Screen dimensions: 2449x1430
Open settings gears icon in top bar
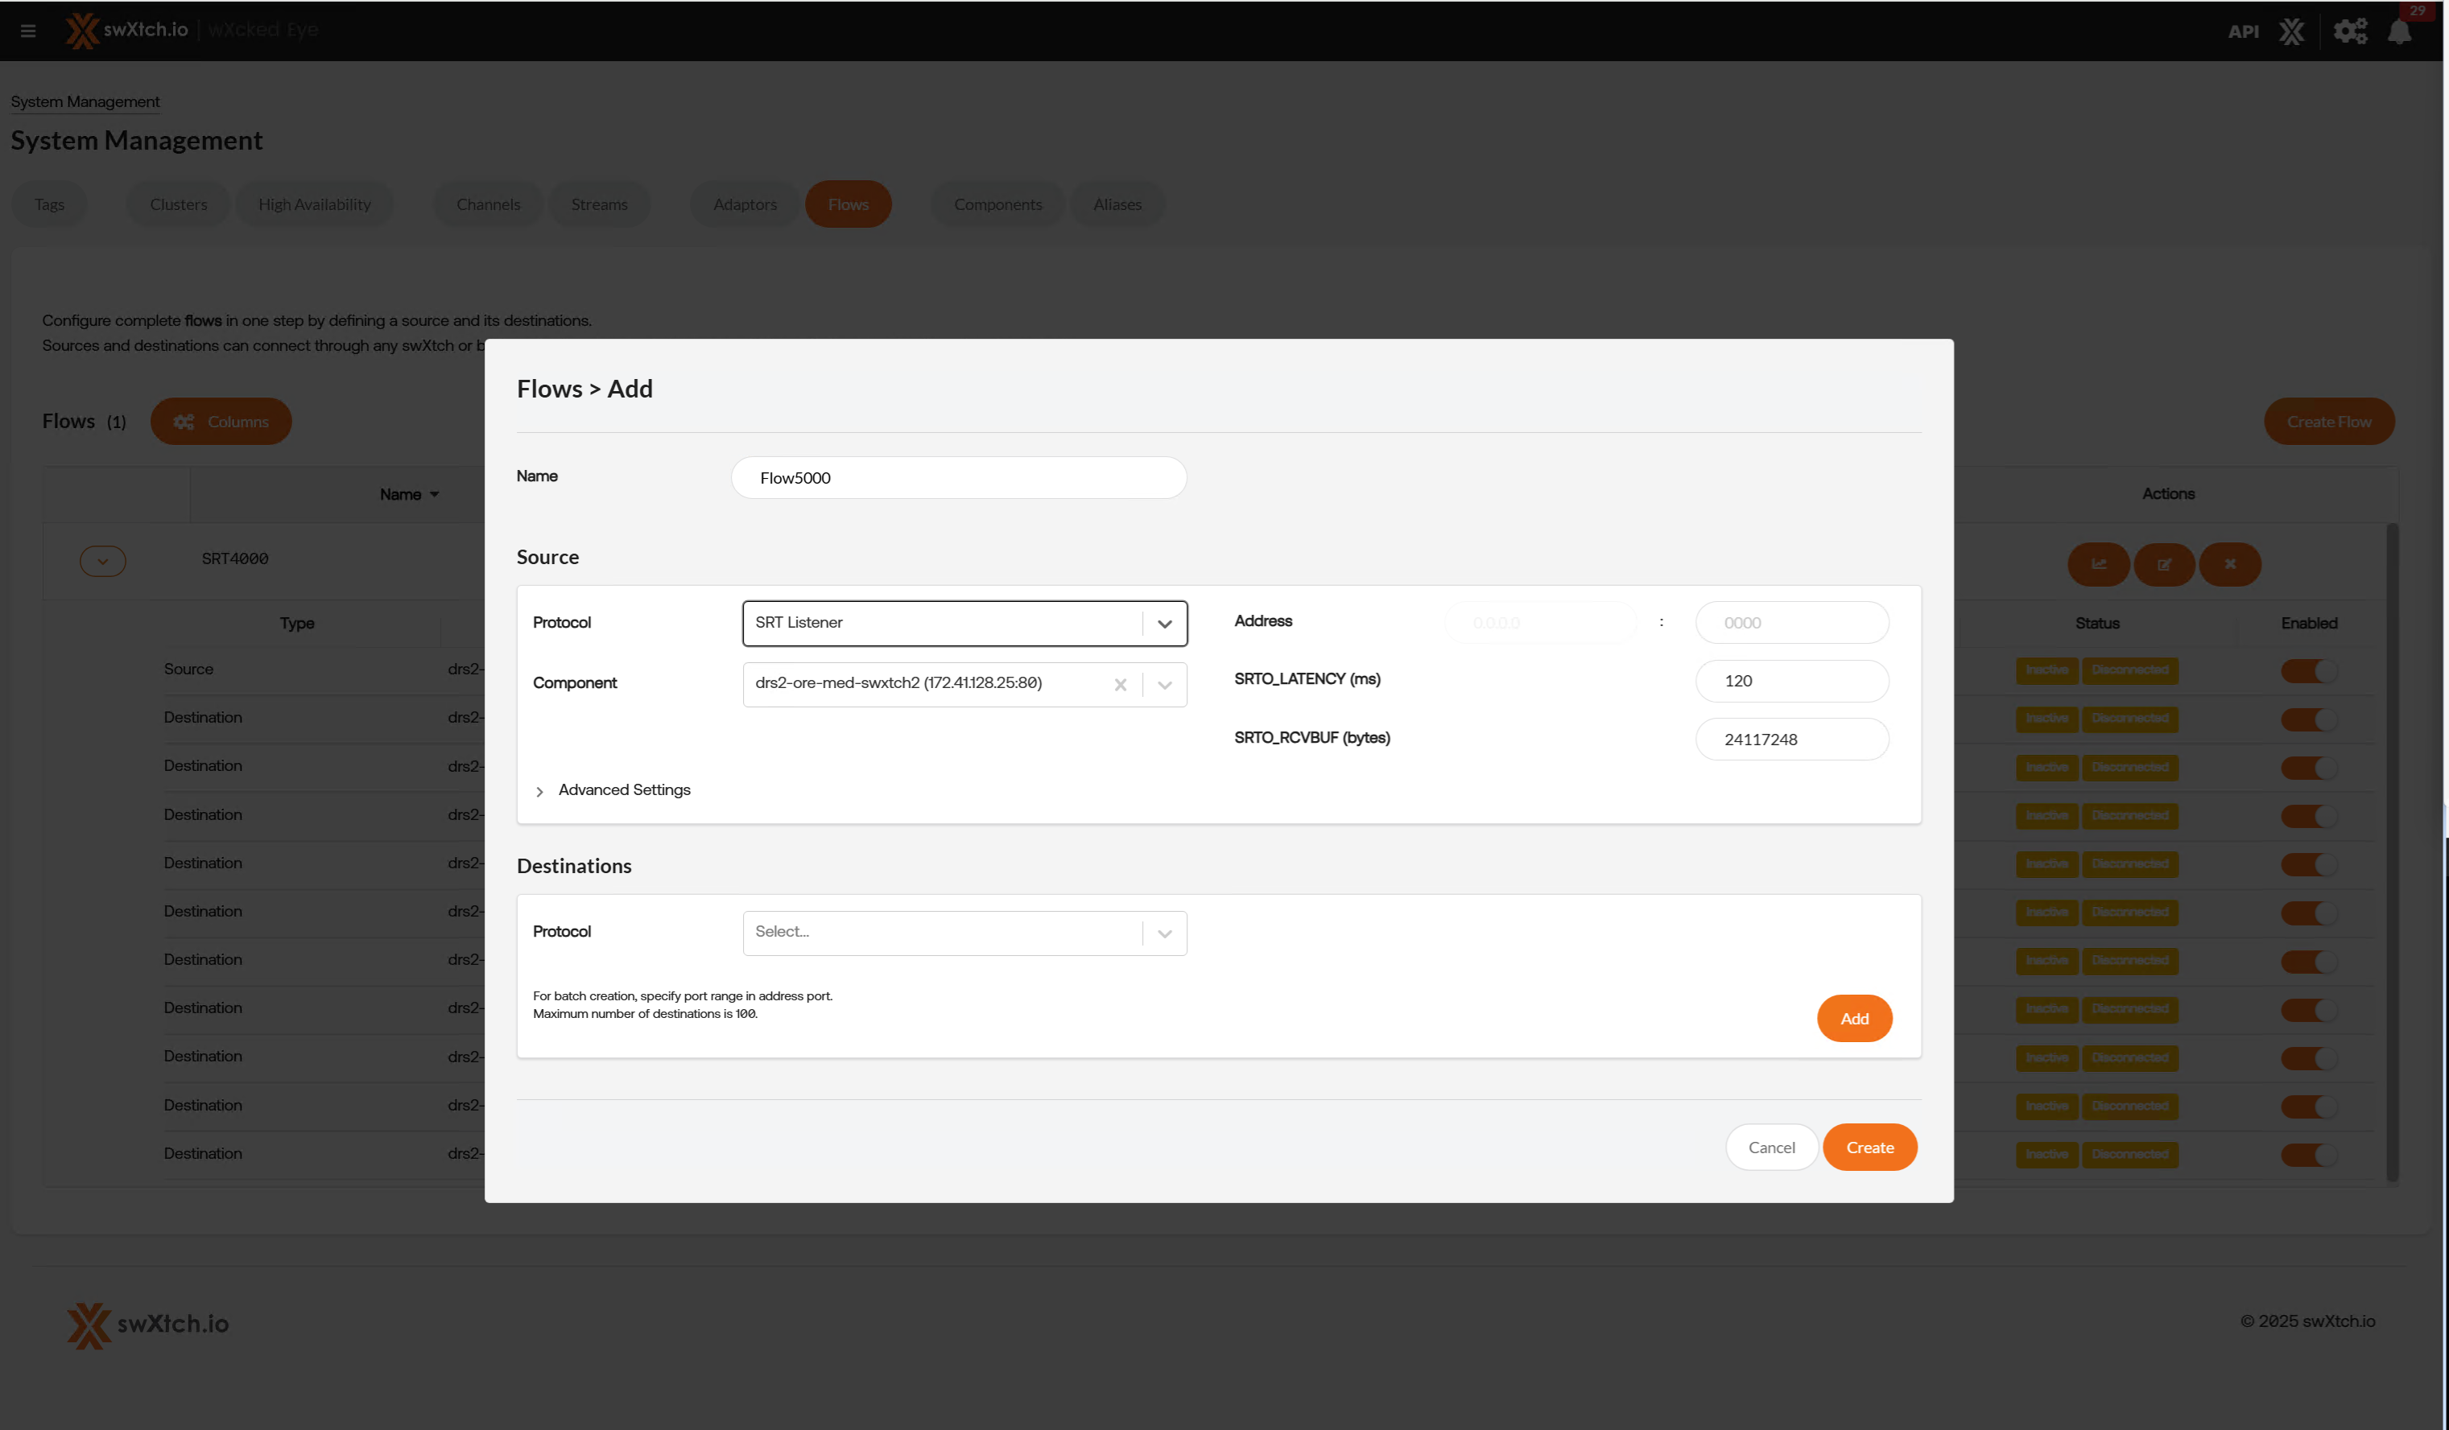point(2350,31)
